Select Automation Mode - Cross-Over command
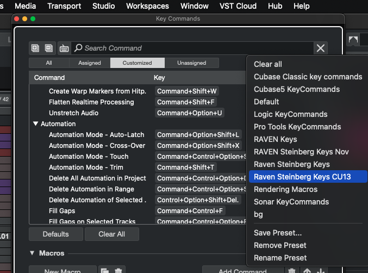The width and height of the screenshot is (368, 273). 97,146
